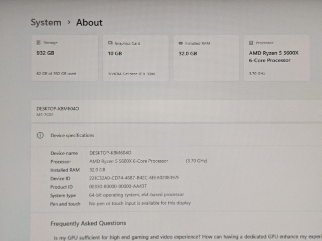Click the Processor CPU icon
Image resolution: width=322 pixels, height=241 pixels.
pyautogui.click(x=251, y=43)
